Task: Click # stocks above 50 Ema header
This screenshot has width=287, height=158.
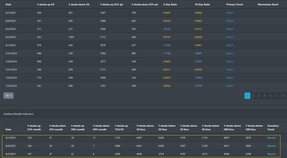Action: tap(189, 127)
